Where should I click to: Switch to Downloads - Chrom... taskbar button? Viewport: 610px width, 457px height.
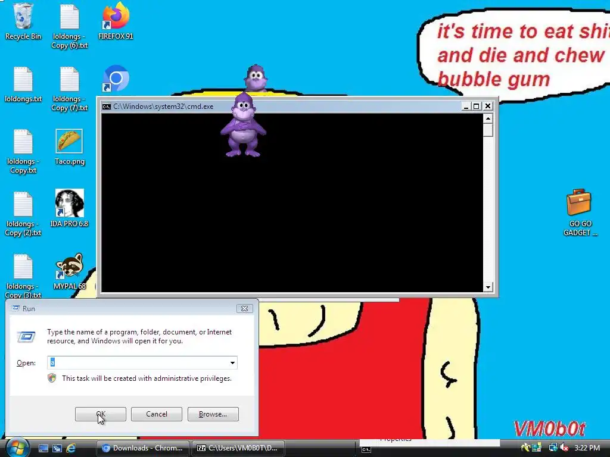(142, 448)
